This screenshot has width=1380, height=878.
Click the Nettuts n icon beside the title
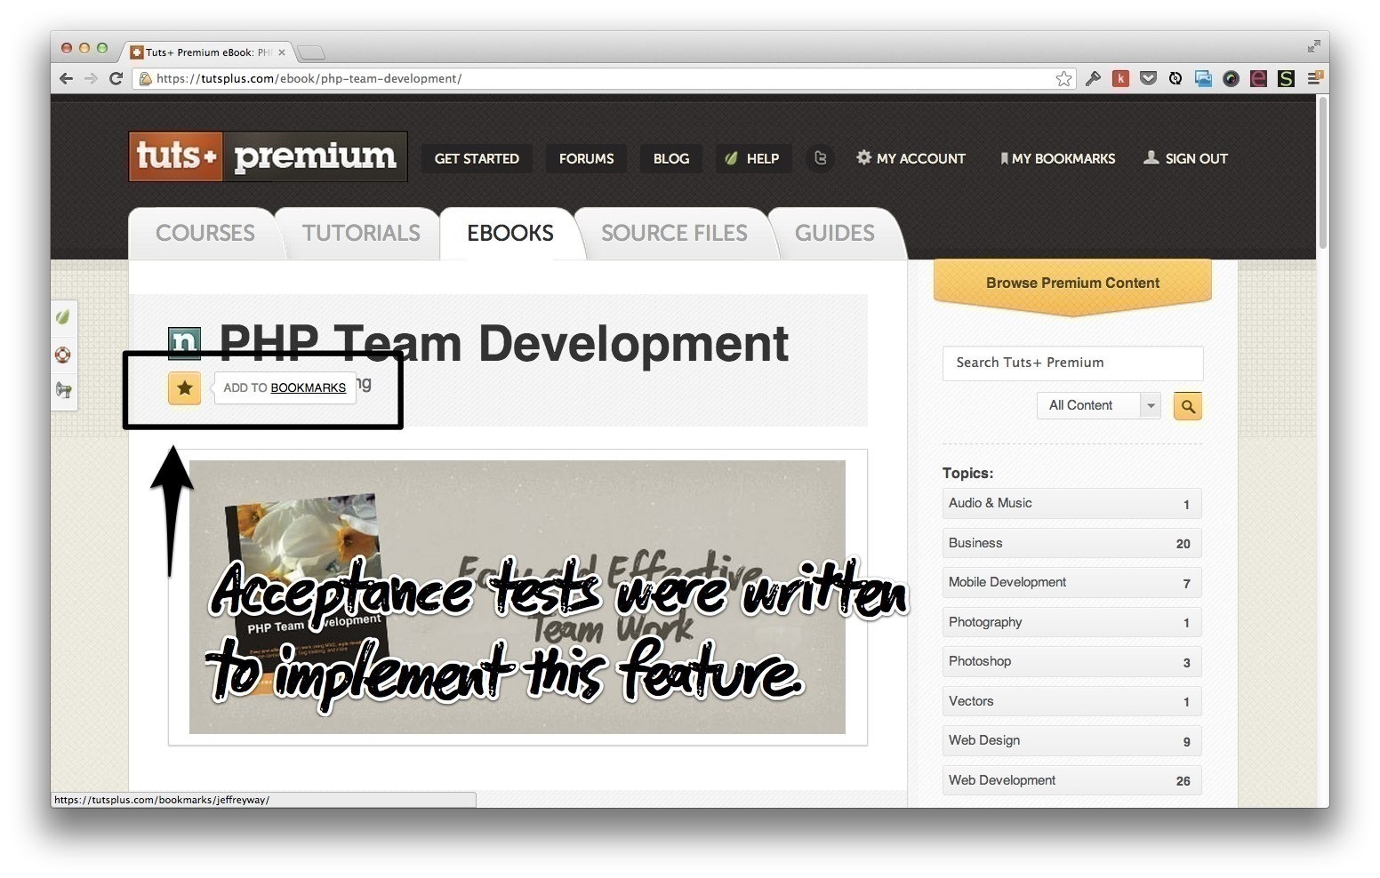click(184, 343)
